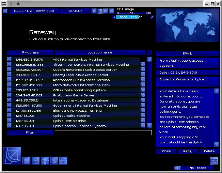Pause the game speed
This screenshot has height=173, width=222.
click(94, 11)
